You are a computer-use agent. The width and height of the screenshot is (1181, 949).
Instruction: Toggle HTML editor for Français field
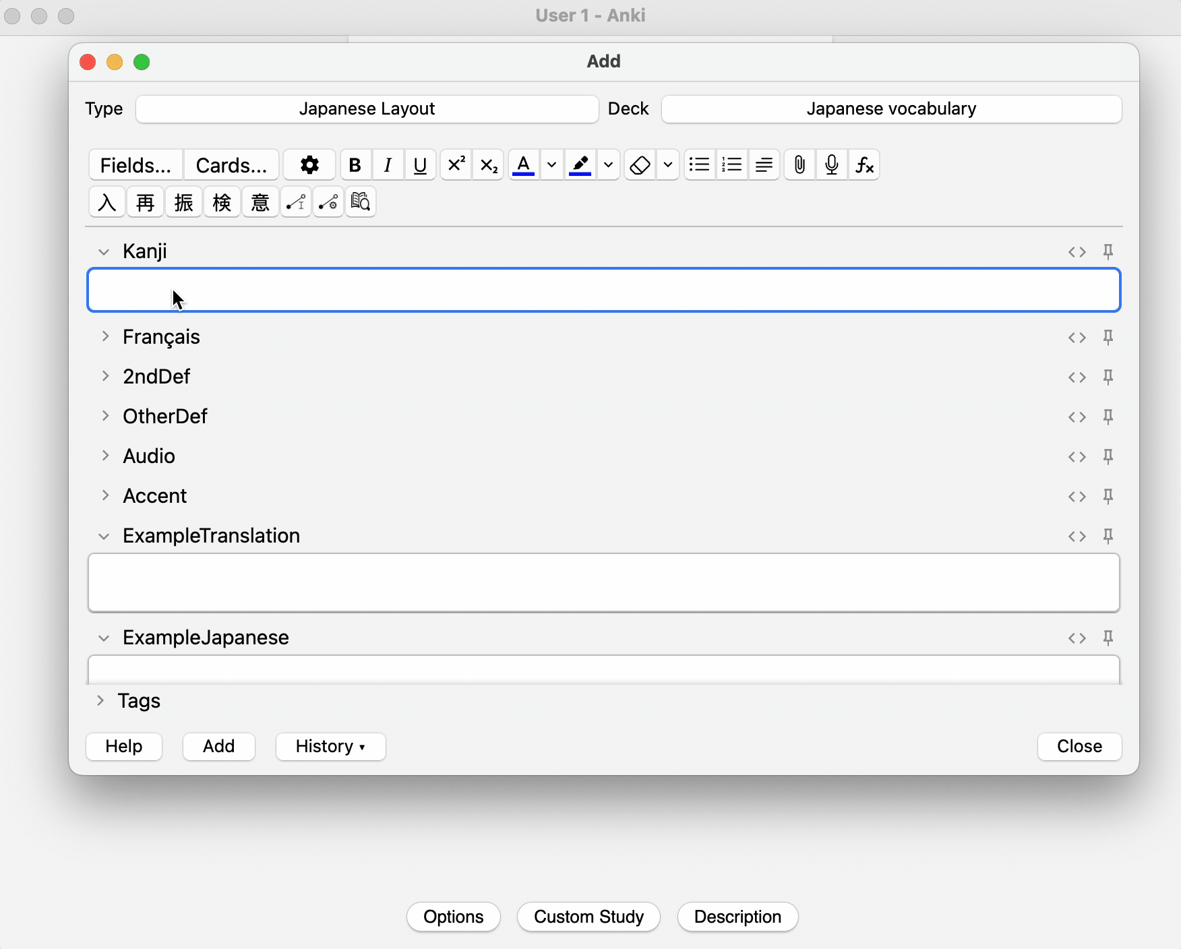point(1077,338)
